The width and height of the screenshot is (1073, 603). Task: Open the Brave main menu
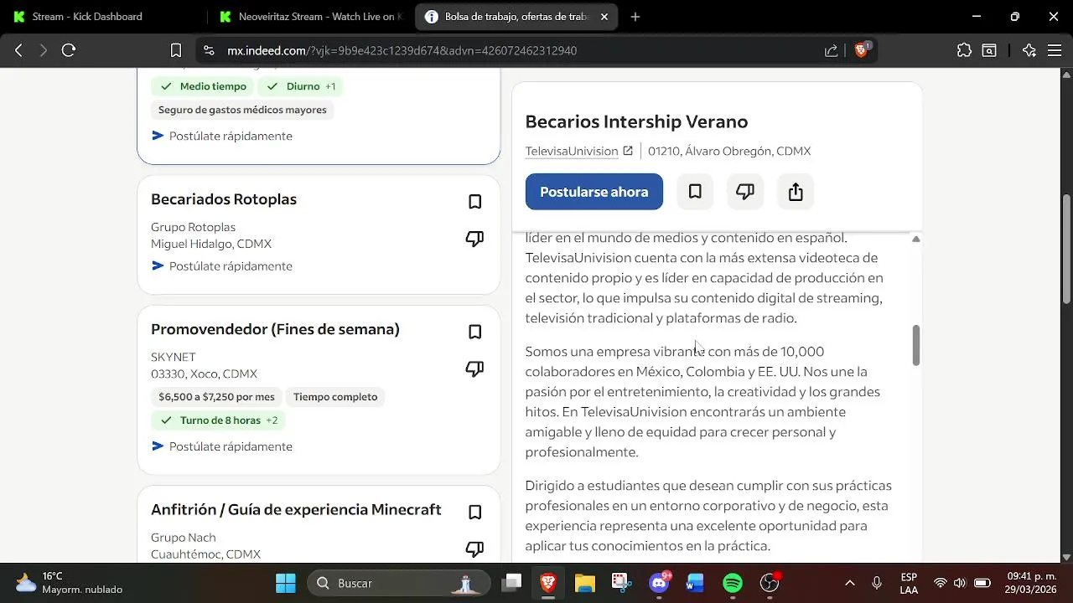[x=1055, y=50]
